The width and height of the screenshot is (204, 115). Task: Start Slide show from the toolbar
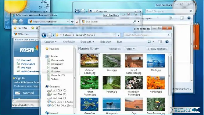tap(106, 42)
